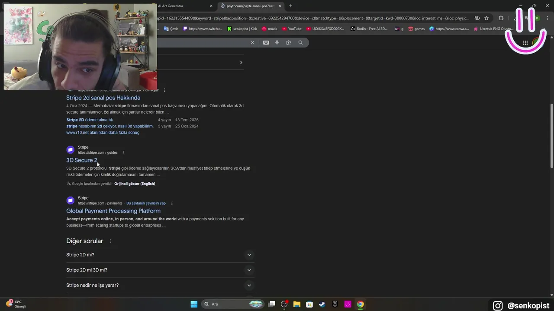
Task: Open the canva.com bookmark
Action: point(449,29)
